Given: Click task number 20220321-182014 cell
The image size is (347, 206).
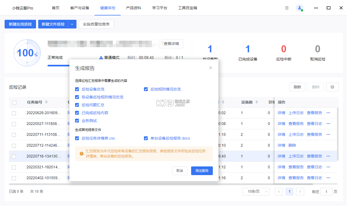Looking at the screenshot, I should [x=44, y=167].
